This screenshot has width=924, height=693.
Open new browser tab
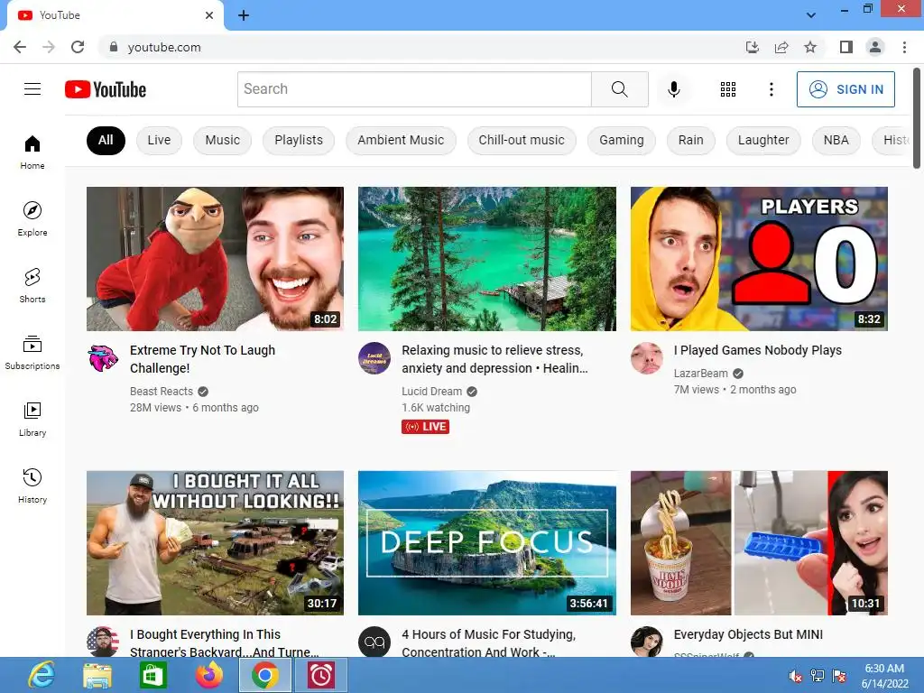click(x=244, y=15)
